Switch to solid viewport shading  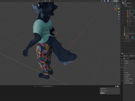pyautogui.click(x=115, y=1)
